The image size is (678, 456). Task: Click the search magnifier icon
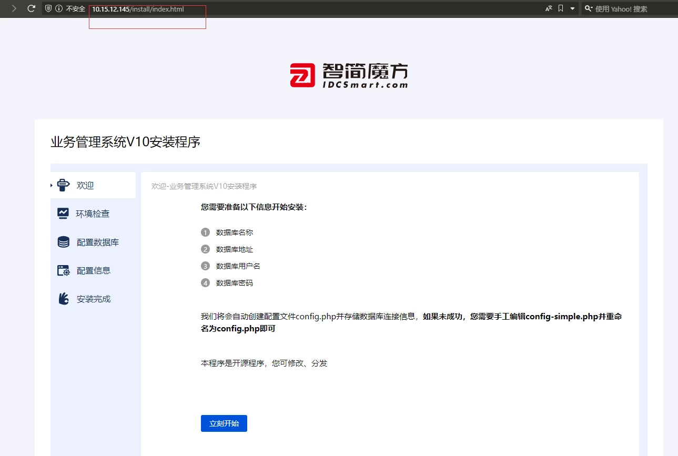589,9
